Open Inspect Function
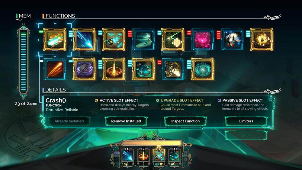Screen dimensions: 302x170 pos(185,121)
